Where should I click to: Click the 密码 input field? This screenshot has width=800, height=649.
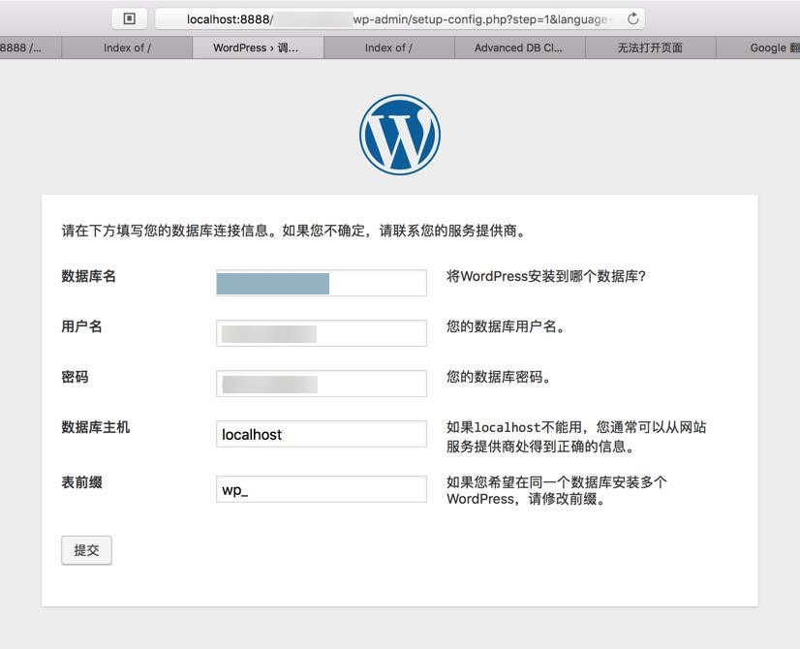click(322, 384)
